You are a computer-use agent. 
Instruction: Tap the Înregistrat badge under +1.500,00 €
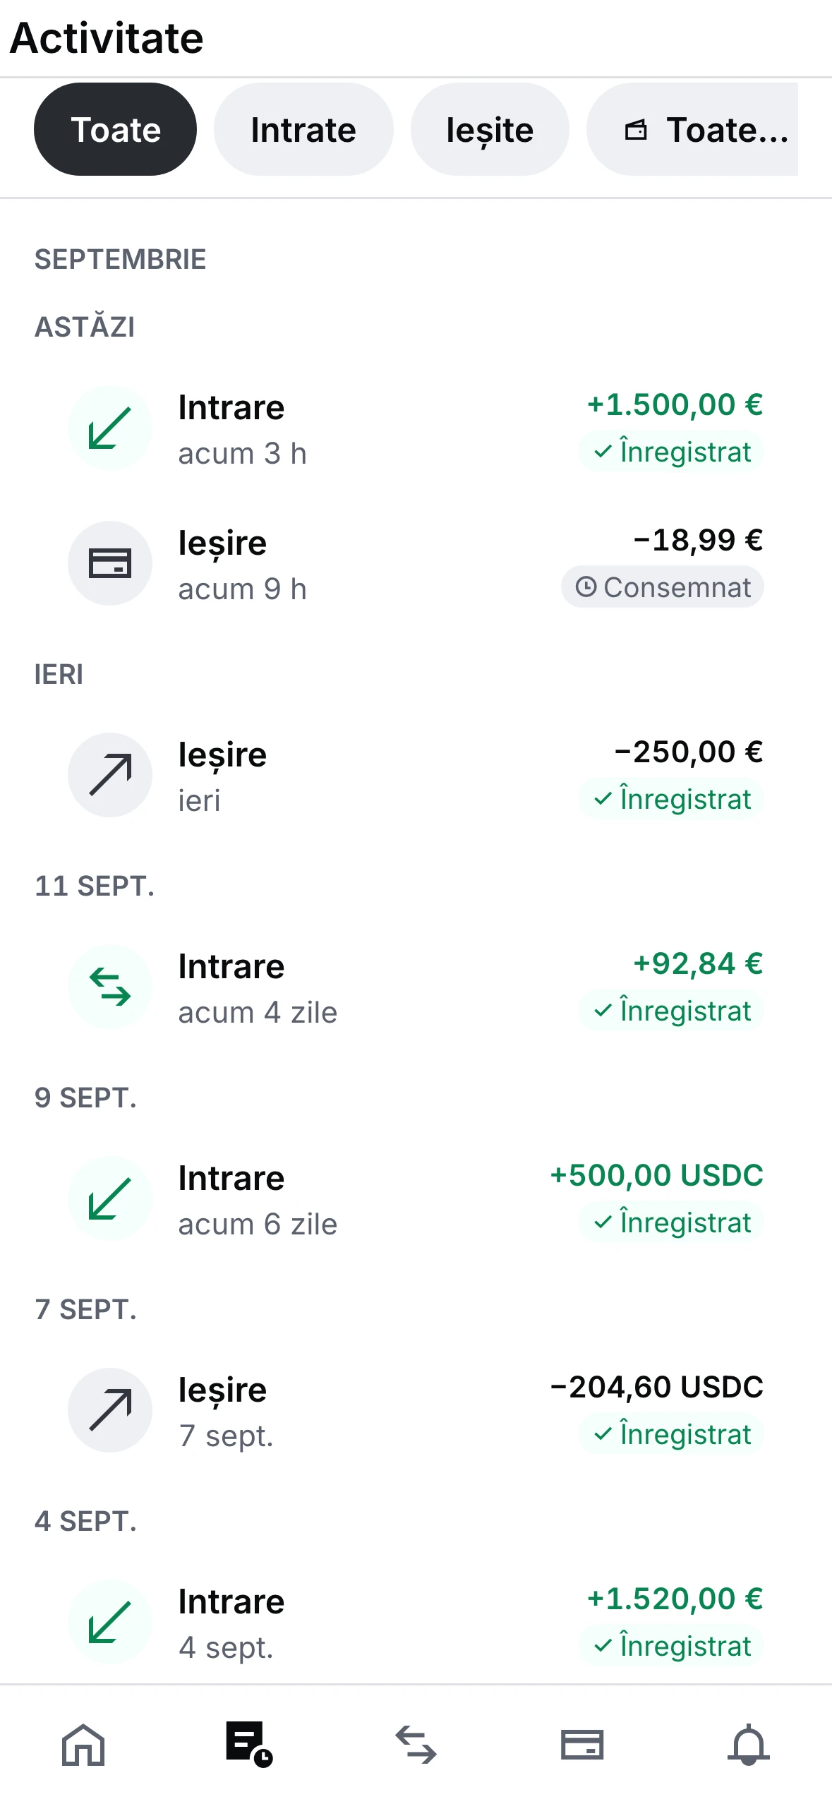tap(671, 452)
